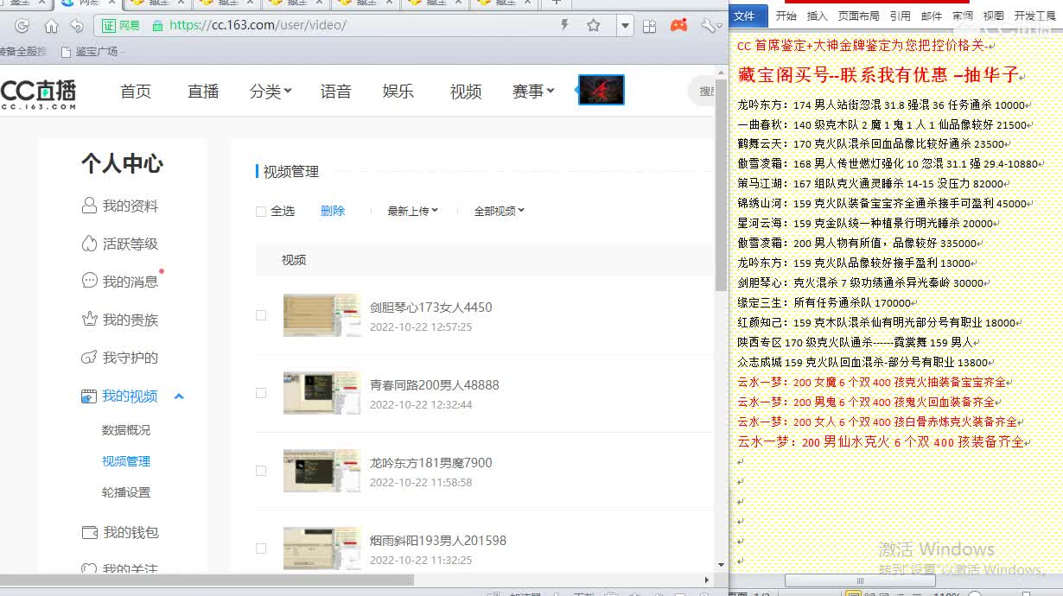Screen dimensions: 1063x596
Task: Switch to the 插入 ribbon tab in Word
Action: pyautogui.click(x=817, y=16)
